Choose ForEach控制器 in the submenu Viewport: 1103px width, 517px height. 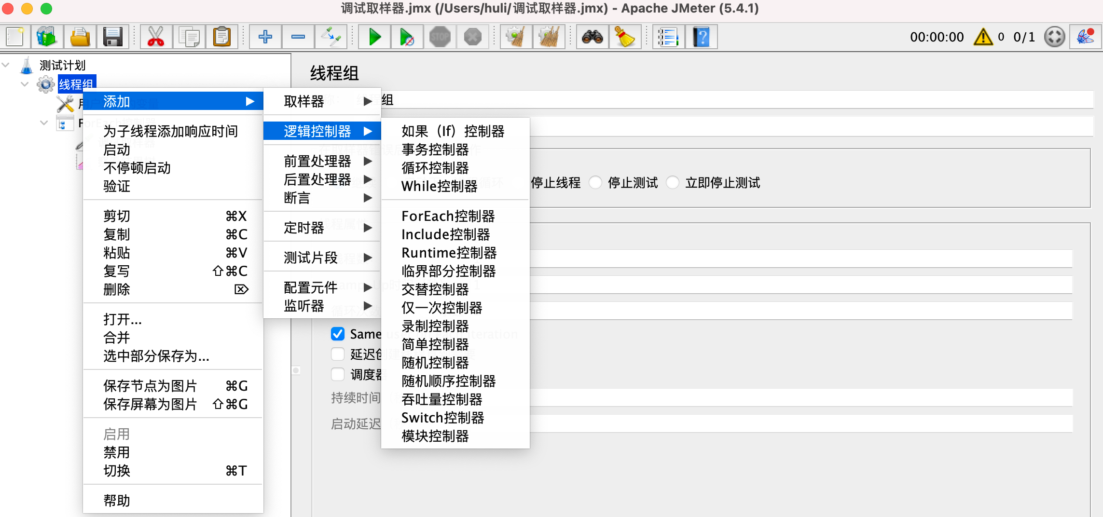455,216
